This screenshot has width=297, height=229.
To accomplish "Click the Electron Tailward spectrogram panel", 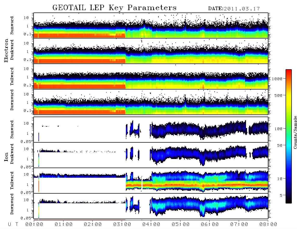I will coord(151,77).
